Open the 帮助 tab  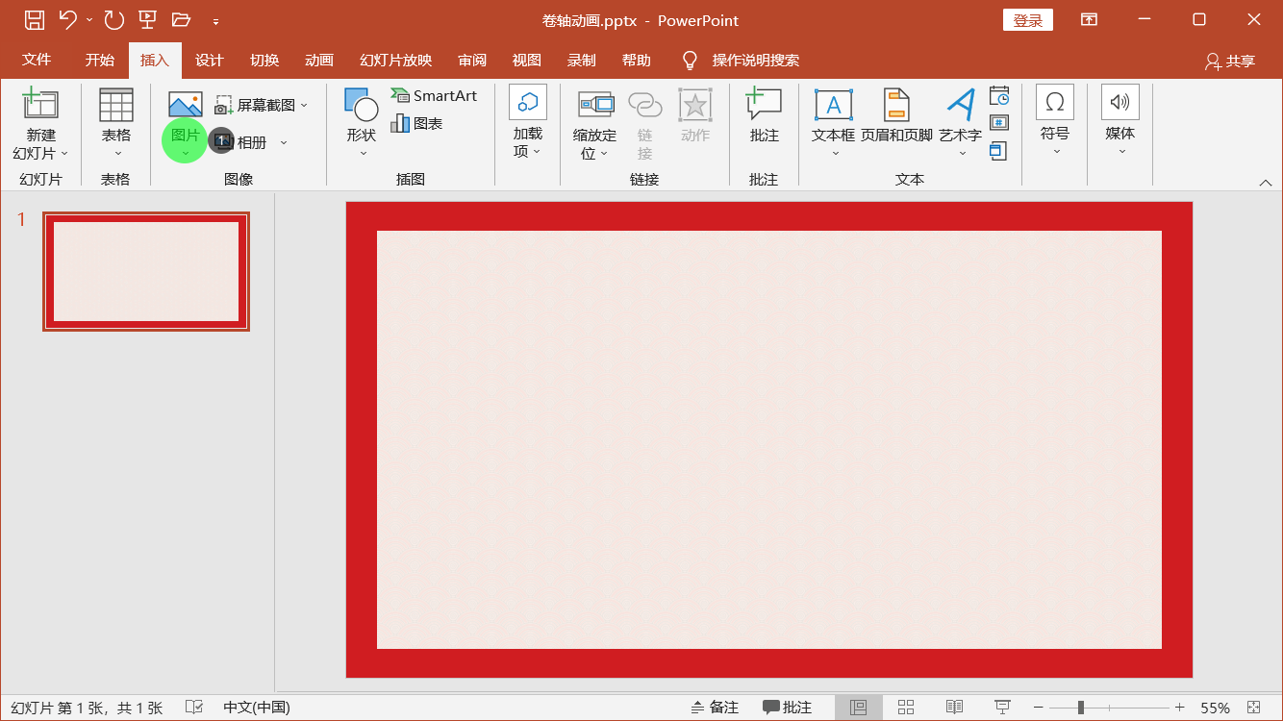(636, 60)
